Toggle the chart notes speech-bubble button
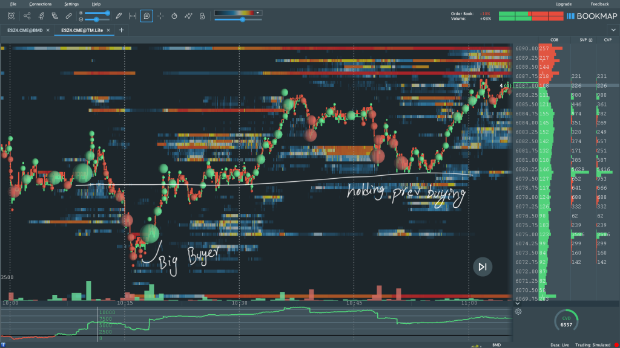620x348 pixels. [x=146, y=16]
